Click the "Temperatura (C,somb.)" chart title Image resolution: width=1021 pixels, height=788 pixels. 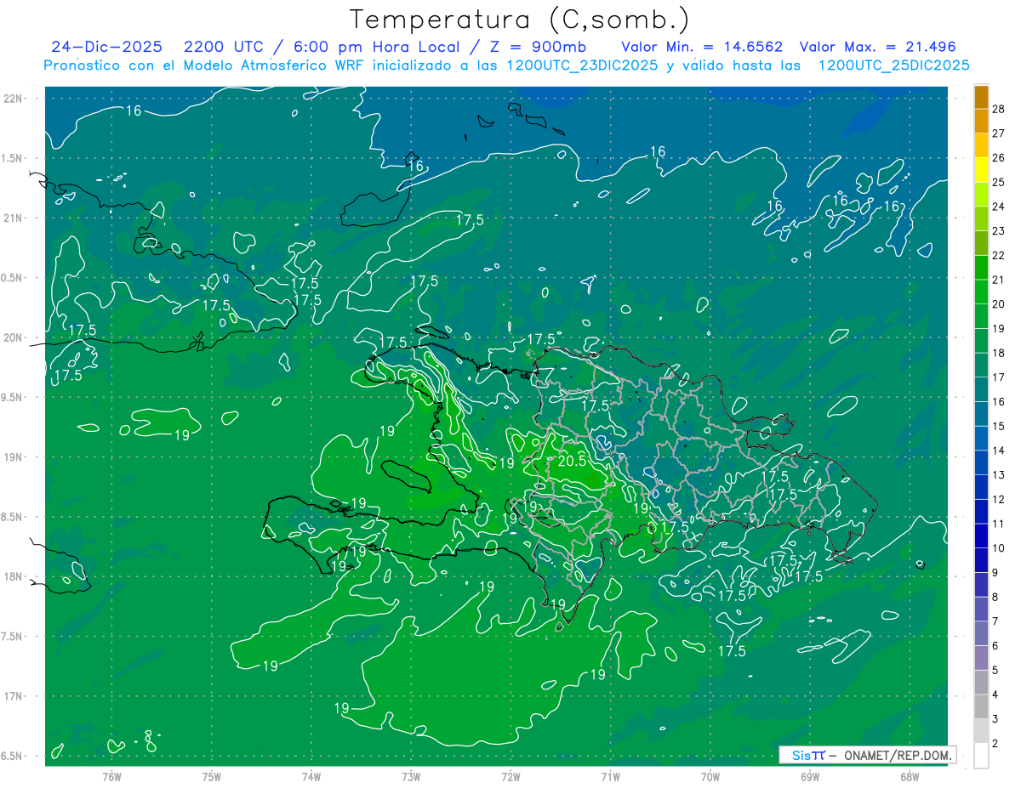point(519,20)
